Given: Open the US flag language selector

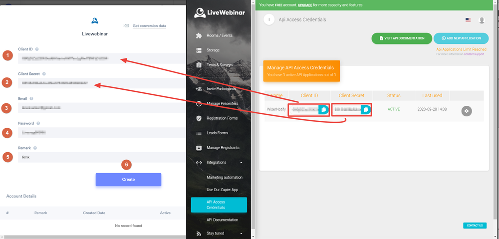Looking at the screenshot, I should [x=468, y=20].
